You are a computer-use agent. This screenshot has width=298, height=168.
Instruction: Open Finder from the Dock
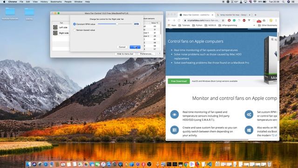(x=28, y=164)
